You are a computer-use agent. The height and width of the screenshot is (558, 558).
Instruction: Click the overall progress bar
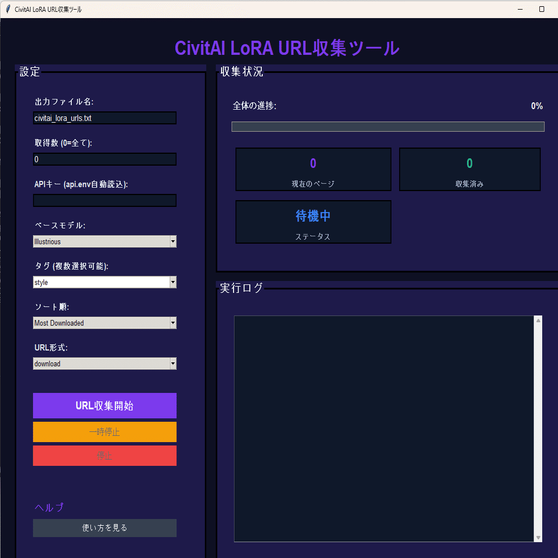(388, 127)
